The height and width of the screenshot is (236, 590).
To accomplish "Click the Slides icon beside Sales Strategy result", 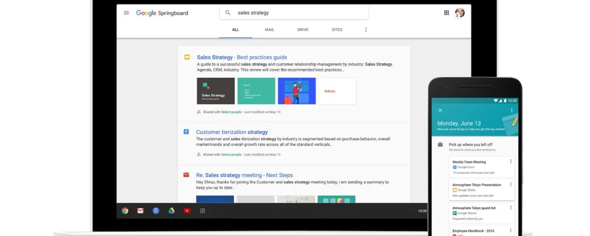I will tap(187, 57).
